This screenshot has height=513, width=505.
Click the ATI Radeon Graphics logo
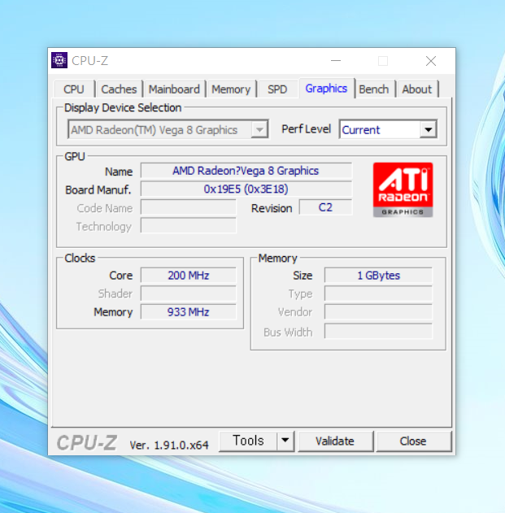(403, 189)
